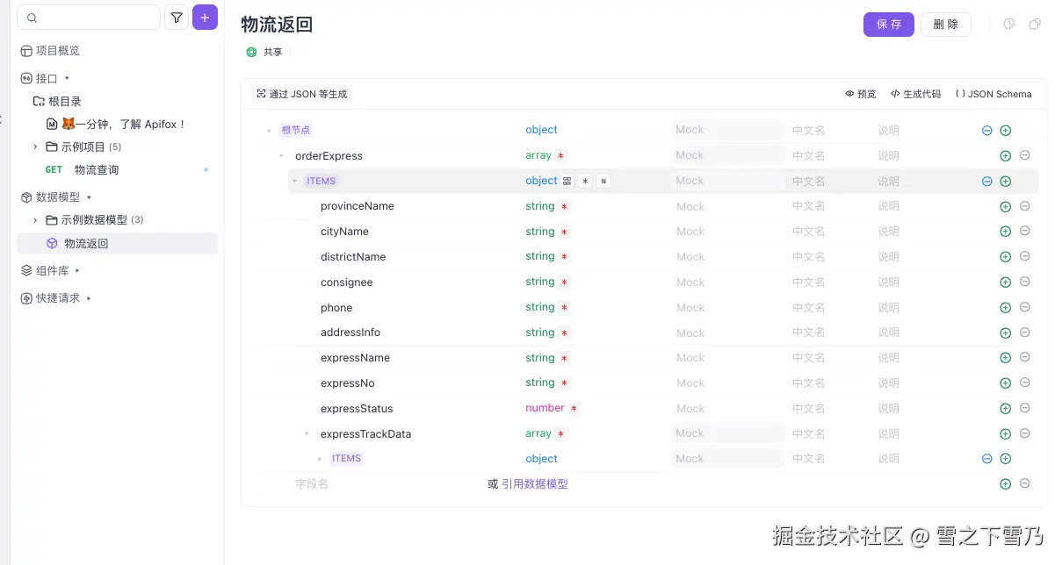Add field after addressInfo with green plus
The height and width of the screenshot is (565, 1062).
pos(1006,333)
